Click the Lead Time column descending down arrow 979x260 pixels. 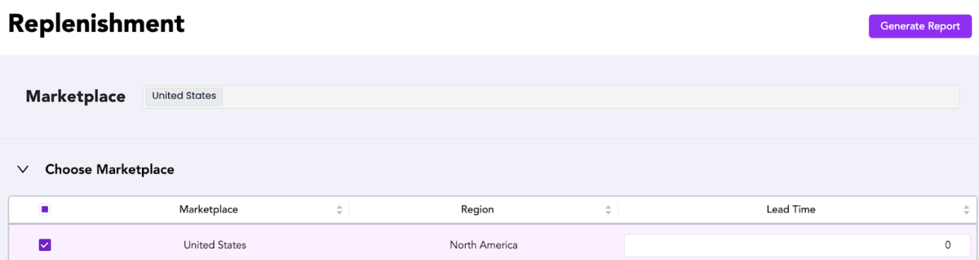coord(966,213)
